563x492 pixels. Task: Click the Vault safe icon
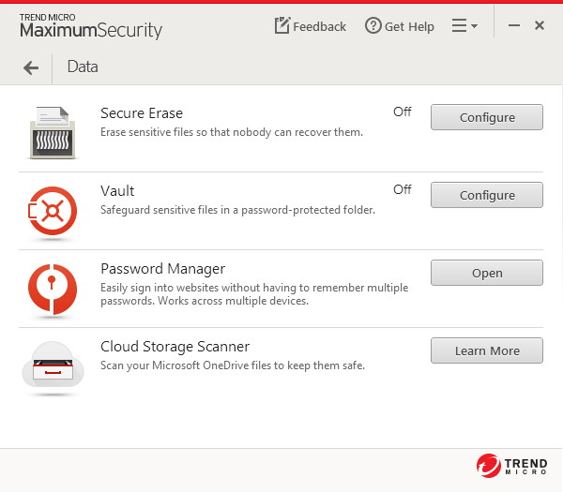[x=53, y=211]
